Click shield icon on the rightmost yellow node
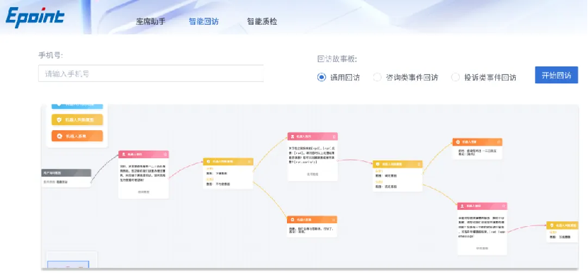 pyautogui.click(x=551, y=225)
